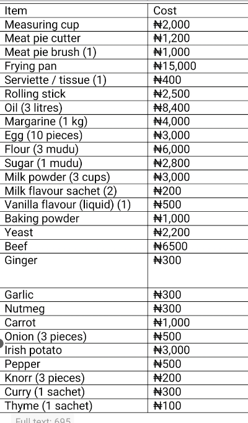The height and width of the screenshot is (423, 248).
Task: Select the Yeast cost ₦2,200 cell
Action: [x=198, y=232]
